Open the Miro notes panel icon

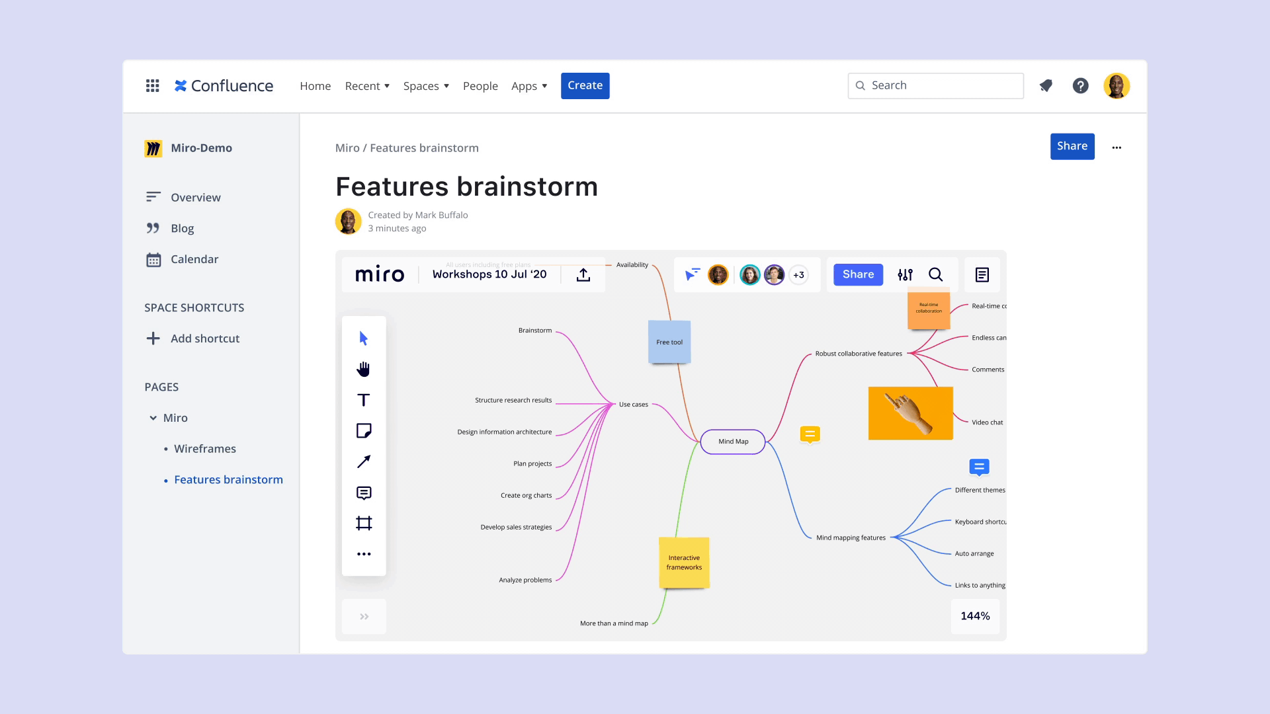pos(982,275)
